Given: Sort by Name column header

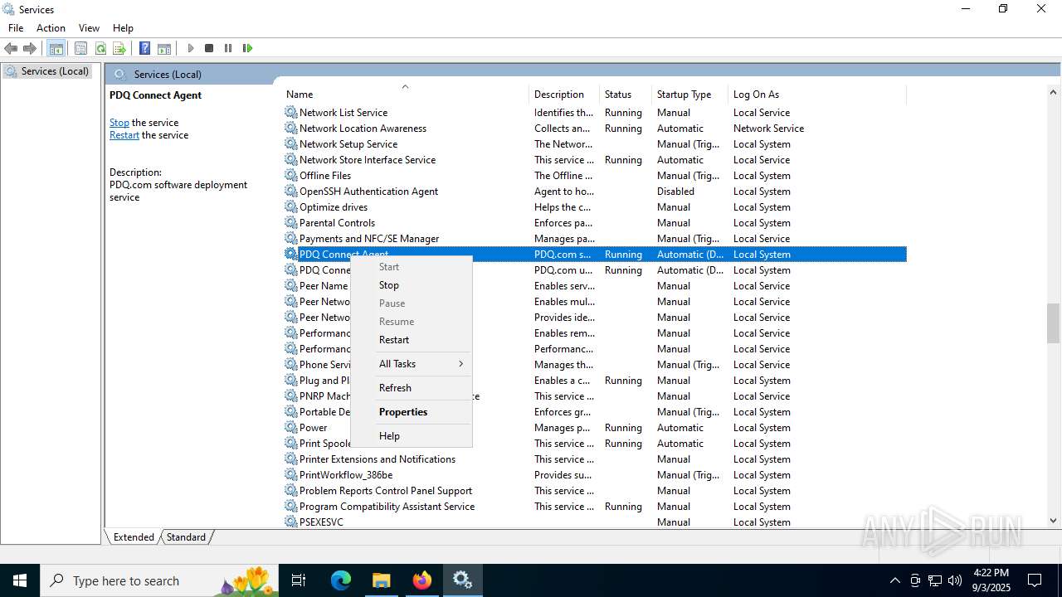Looking at the screenshot, I should pos(405,94).
